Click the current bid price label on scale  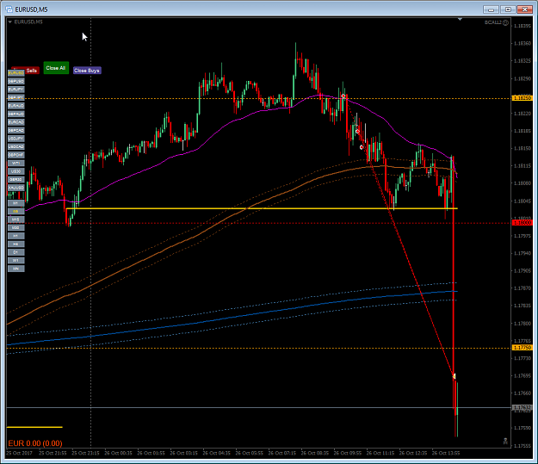[522, 408]
